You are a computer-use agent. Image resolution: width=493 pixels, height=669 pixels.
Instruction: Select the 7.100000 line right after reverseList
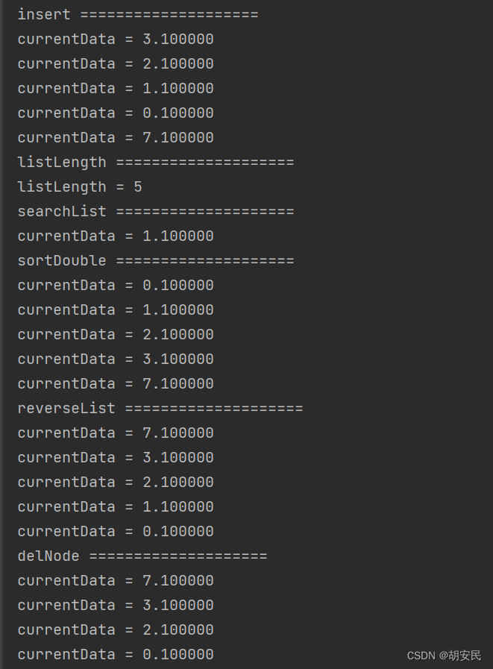(116, 433)
